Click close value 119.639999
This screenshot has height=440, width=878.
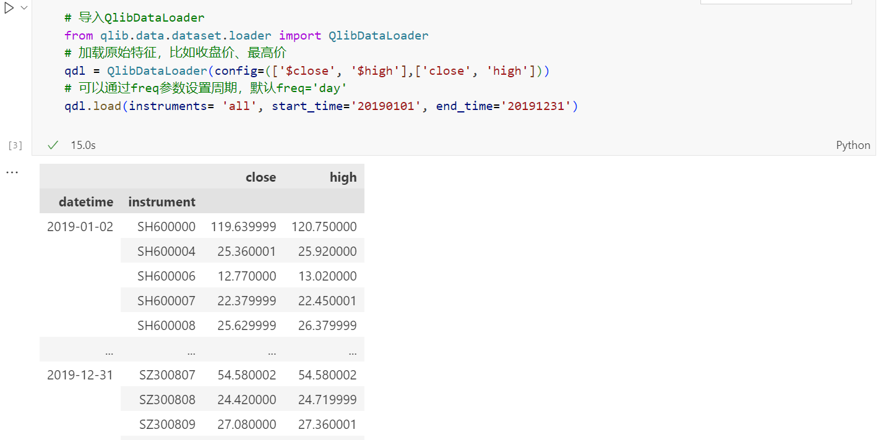click(x=243, y=227)
